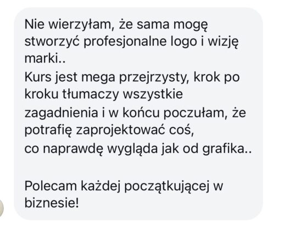Click the final word "biznesie!"
This screenshot has height=225, width=284.
pos(52,203)
